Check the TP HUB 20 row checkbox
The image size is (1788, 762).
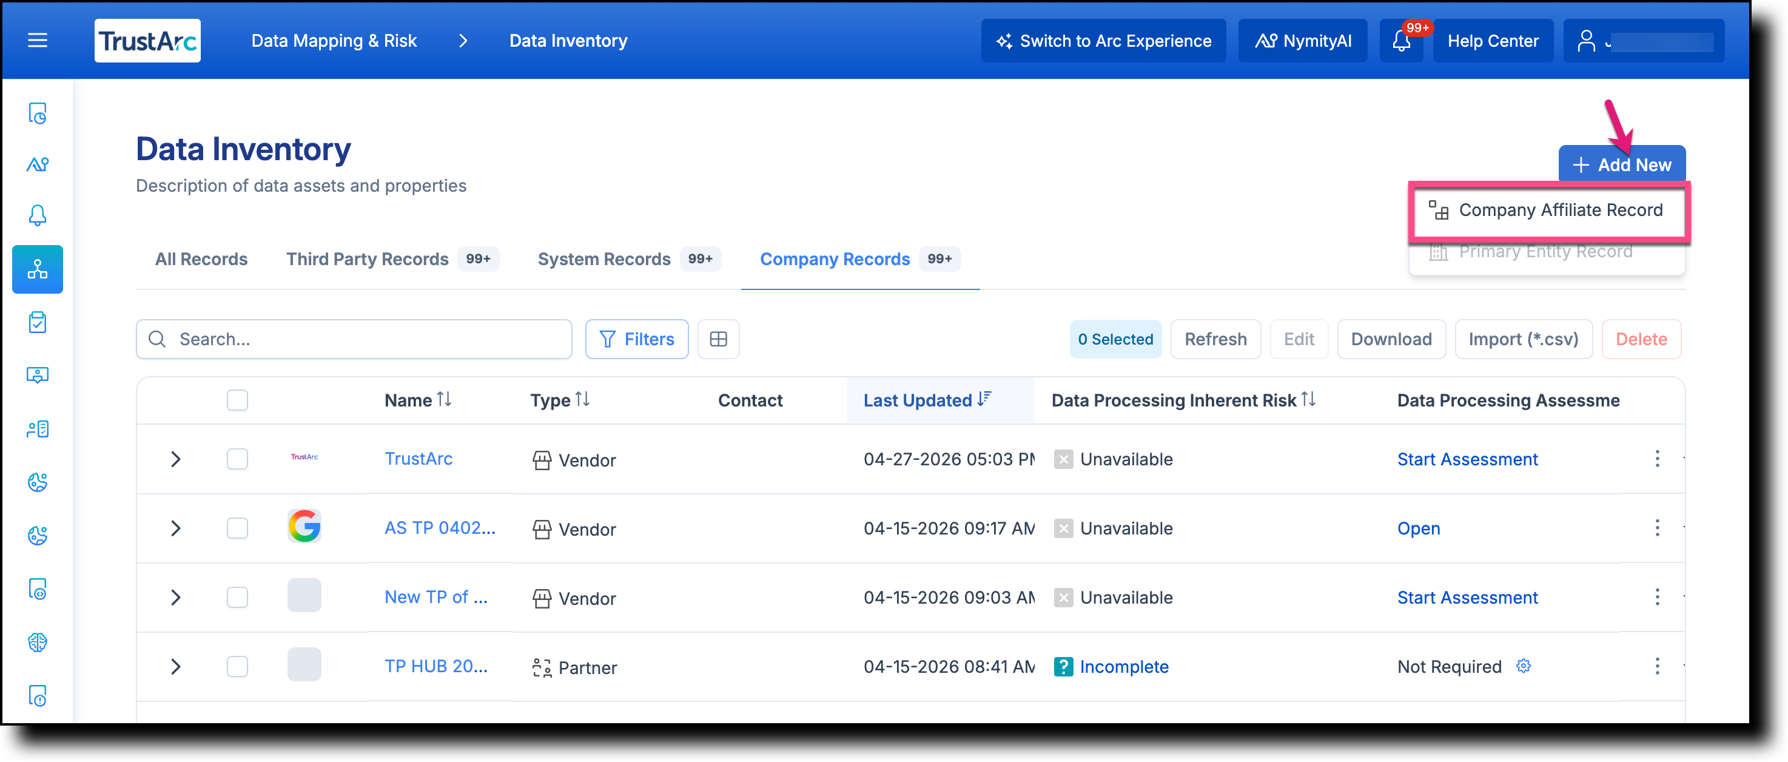pyautogui.click(x=237, y=666)
